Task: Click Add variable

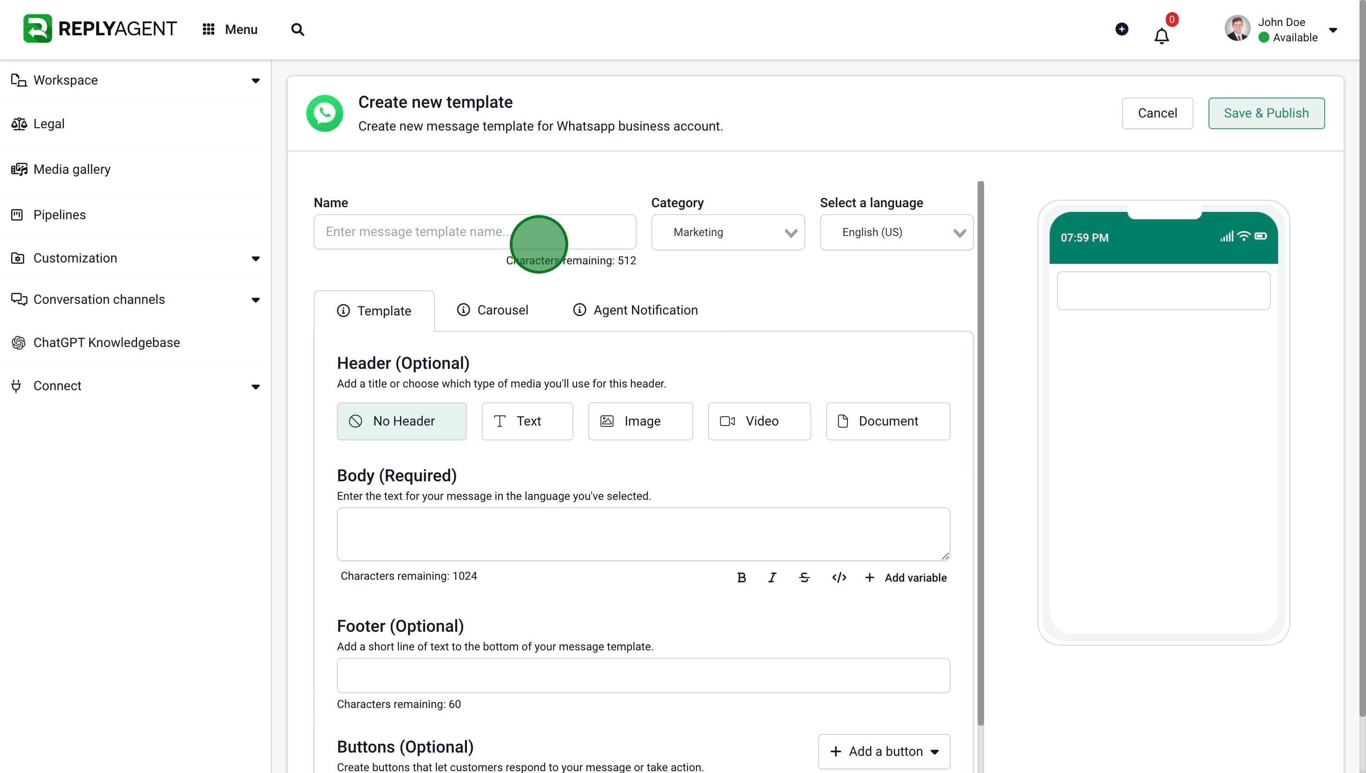Action: click(905, 577)
